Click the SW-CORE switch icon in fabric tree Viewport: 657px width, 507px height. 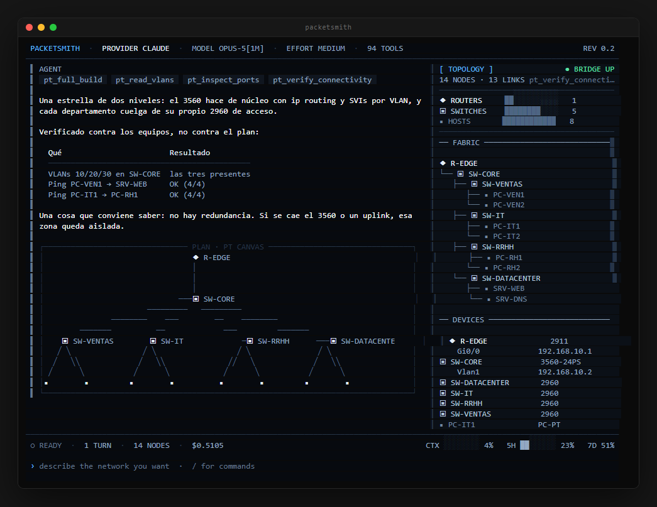click(x=460, y=174)
